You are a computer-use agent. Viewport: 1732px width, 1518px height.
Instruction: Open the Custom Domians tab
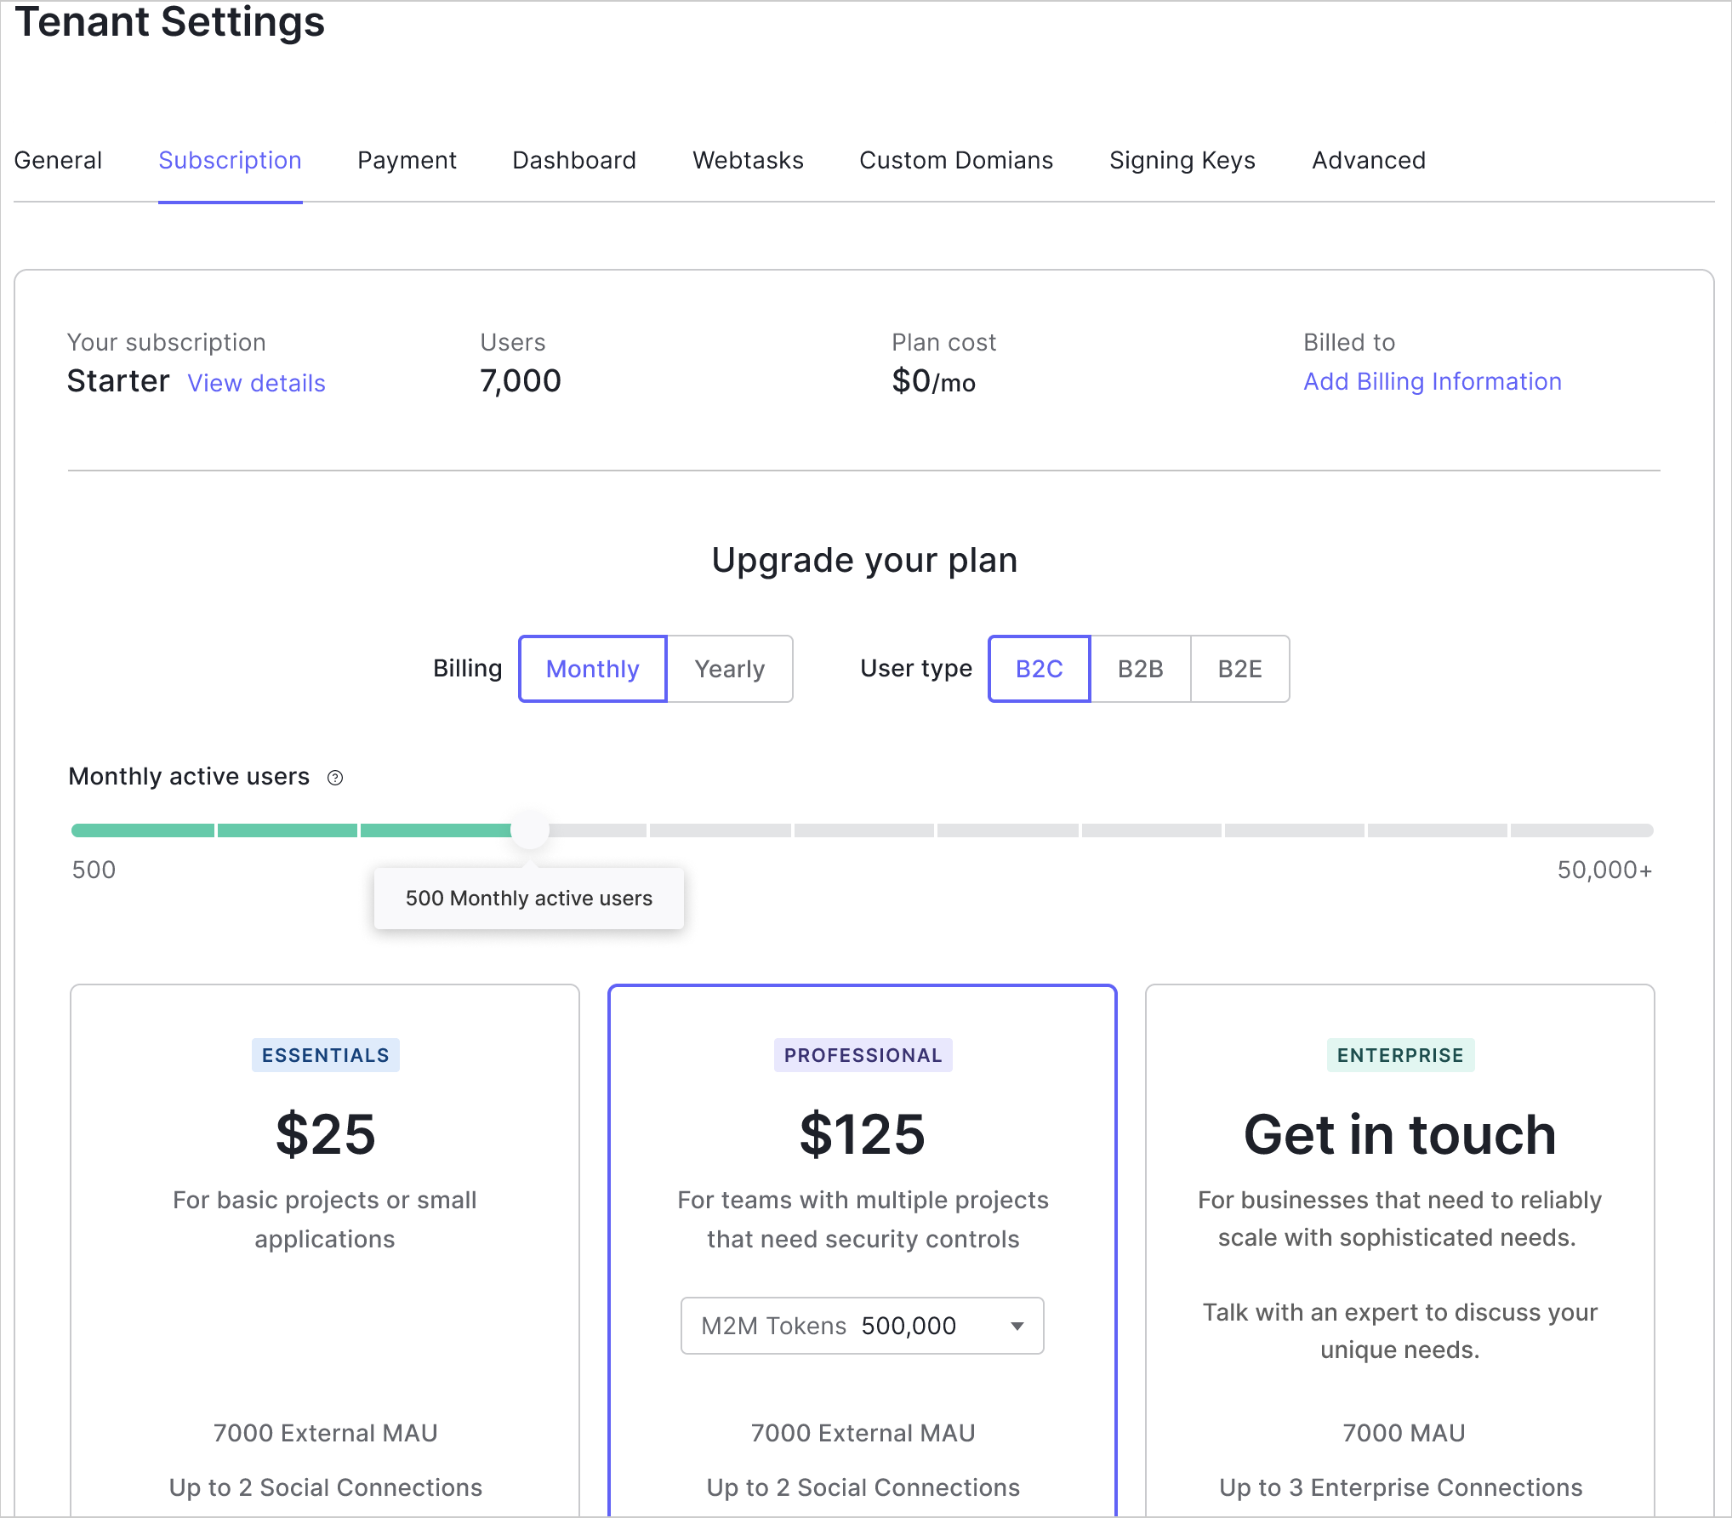pyautogui.click(x=956, y=160)
